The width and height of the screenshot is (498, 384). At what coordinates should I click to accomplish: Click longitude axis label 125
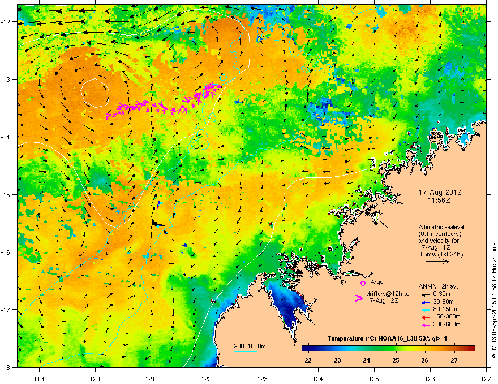coord(374,378)
